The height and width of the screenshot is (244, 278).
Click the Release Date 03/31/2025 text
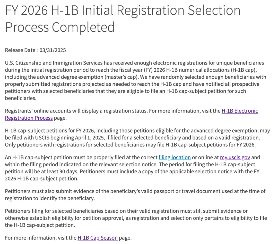[x=36, y=50]
